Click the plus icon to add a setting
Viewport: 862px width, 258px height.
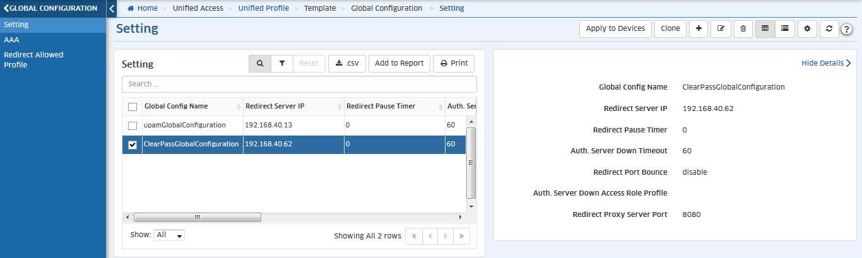coord(699,28)
